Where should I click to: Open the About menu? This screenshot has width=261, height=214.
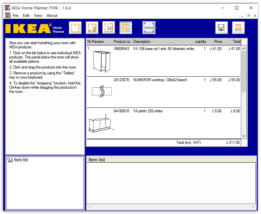click(52, 16)
